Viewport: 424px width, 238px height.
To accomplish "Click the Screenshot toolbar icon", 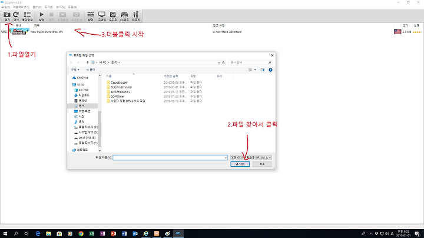I will point(77,16).
